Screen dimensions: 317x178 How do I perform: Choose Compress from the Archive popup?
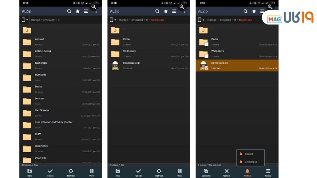(250, 162)
